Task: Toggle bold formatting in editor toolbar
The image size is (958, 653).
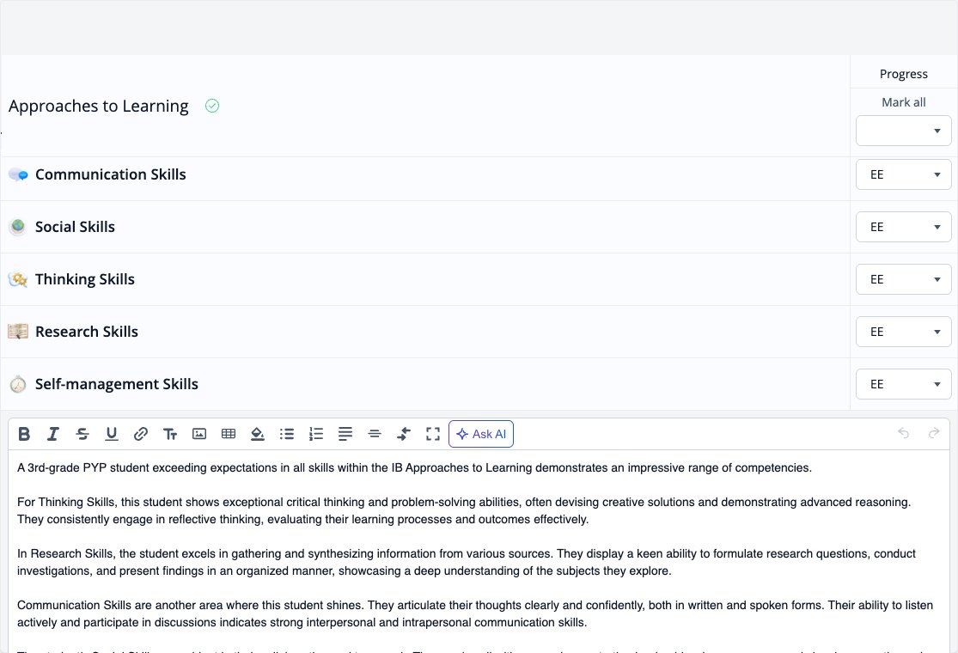Action: tap(24, 434)
